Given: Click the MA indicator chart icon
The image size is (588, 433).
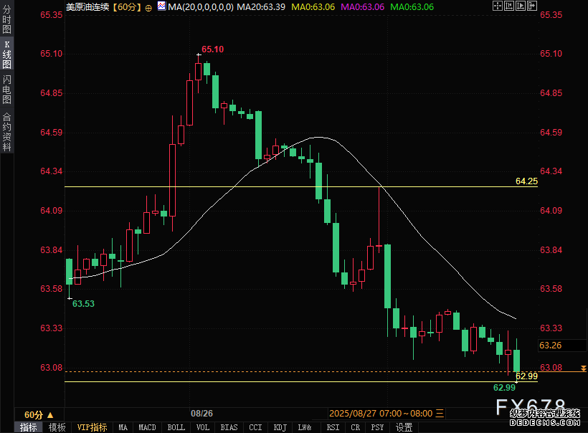Looking at the screenshot, I should 161,6.
